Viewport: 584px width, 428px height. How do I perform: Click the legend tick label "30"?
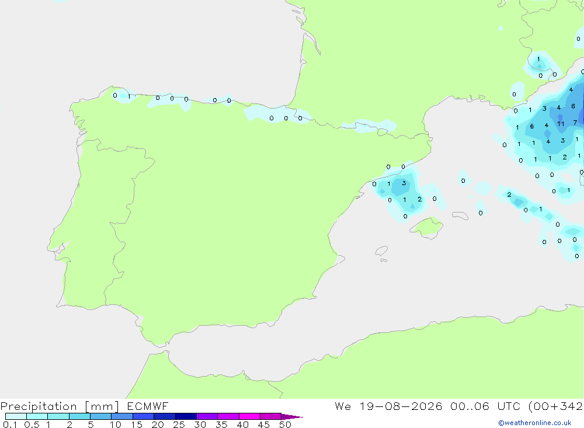[x=200, y=424]
